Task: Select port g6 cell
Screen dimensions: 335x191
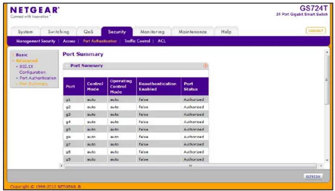Action: click(74, 137)
